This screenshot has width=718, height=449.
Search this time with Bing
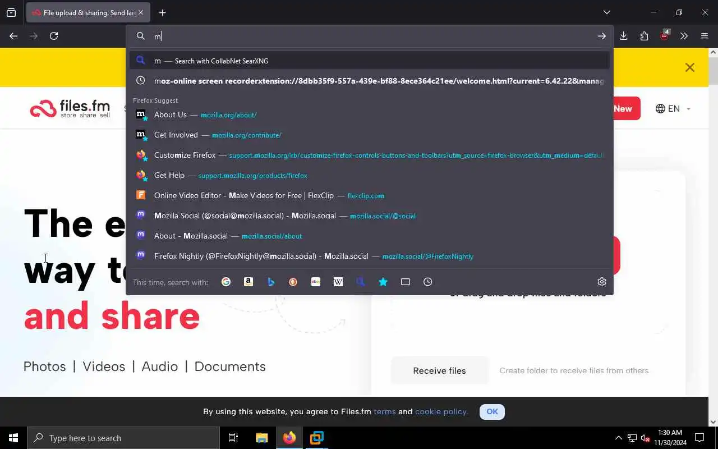[x=271, y=282]
